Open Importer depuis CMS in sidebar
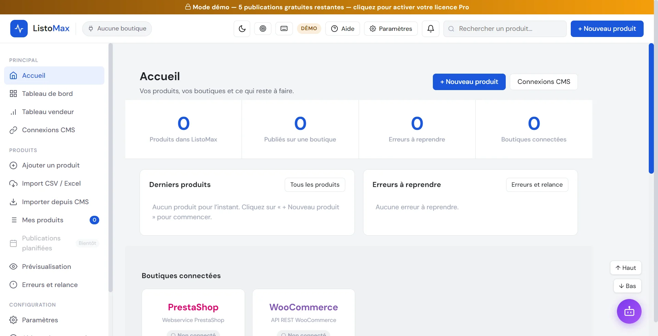 coord(54,202)
